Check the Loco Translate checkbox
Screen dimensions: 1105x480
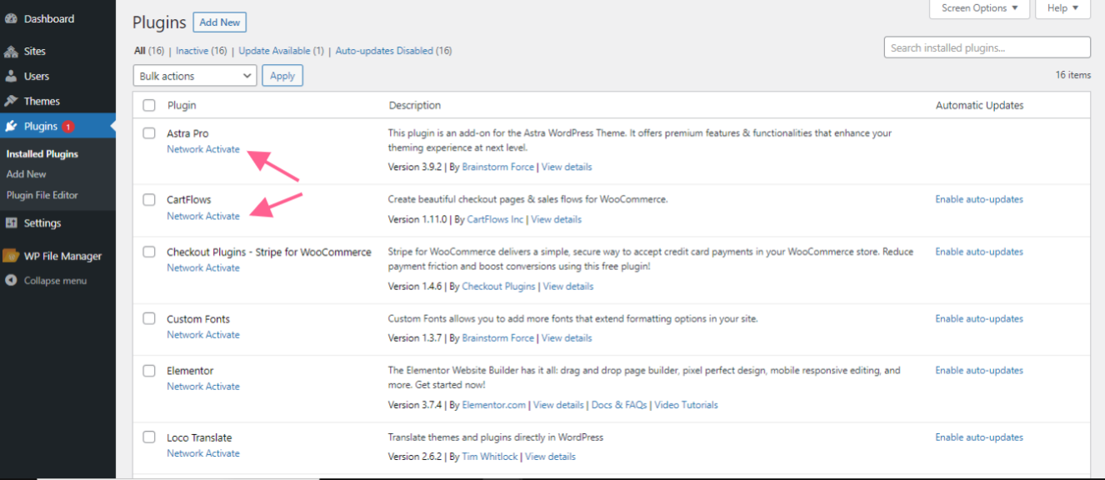coord(149,437)
